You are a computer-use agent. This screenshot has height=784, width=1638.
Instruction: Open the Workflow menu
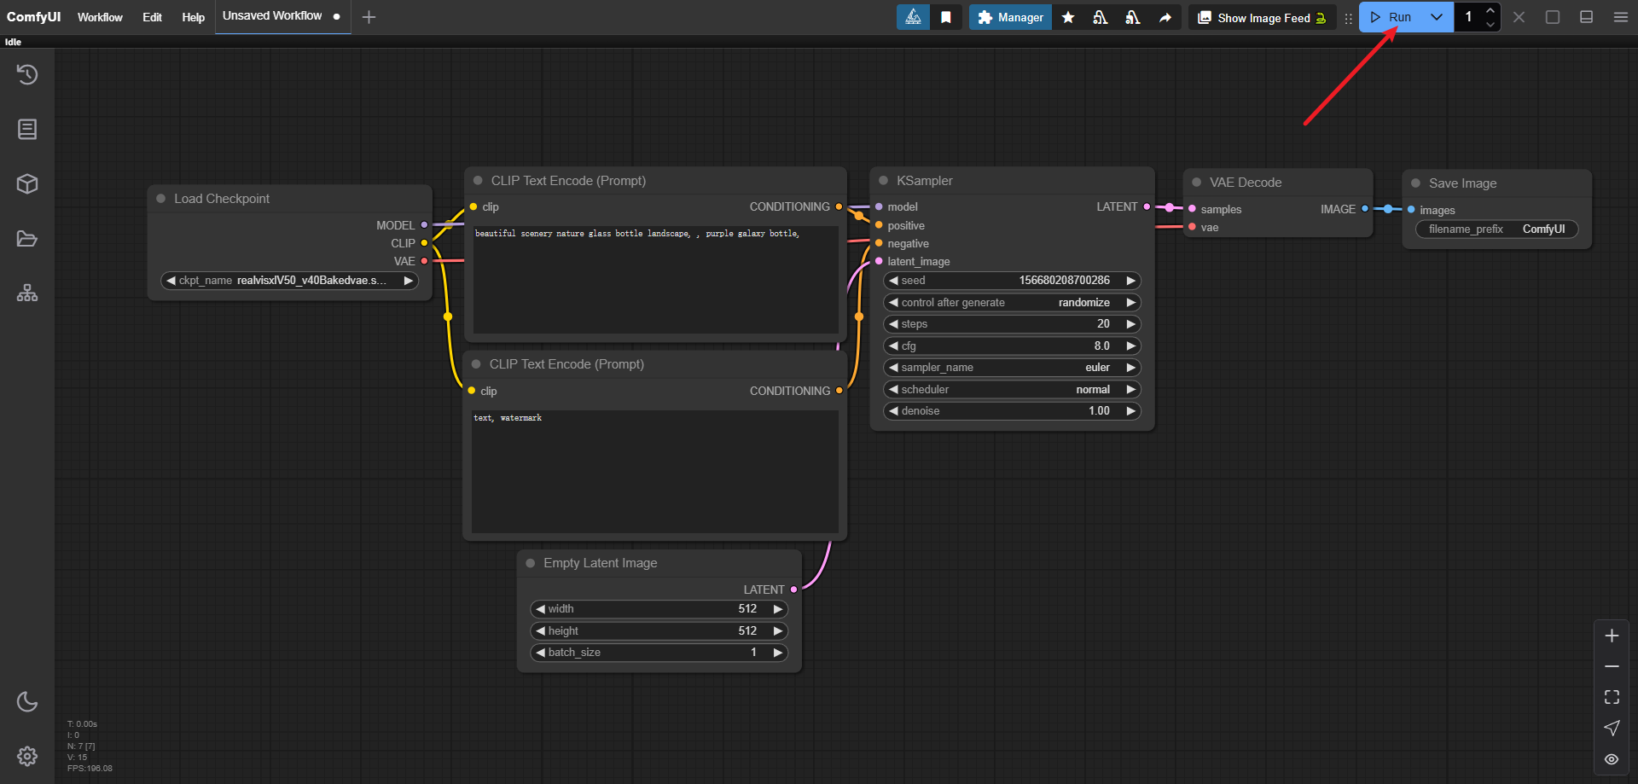[x=100, y=17]
